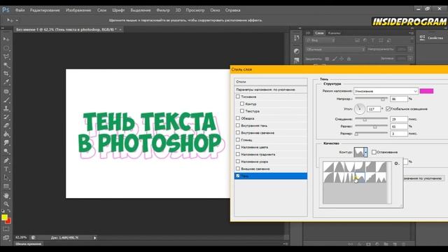Switch to the Каналы tab
Screen dimensions: 448x252
pyautogui.click(x=334, y=33)
